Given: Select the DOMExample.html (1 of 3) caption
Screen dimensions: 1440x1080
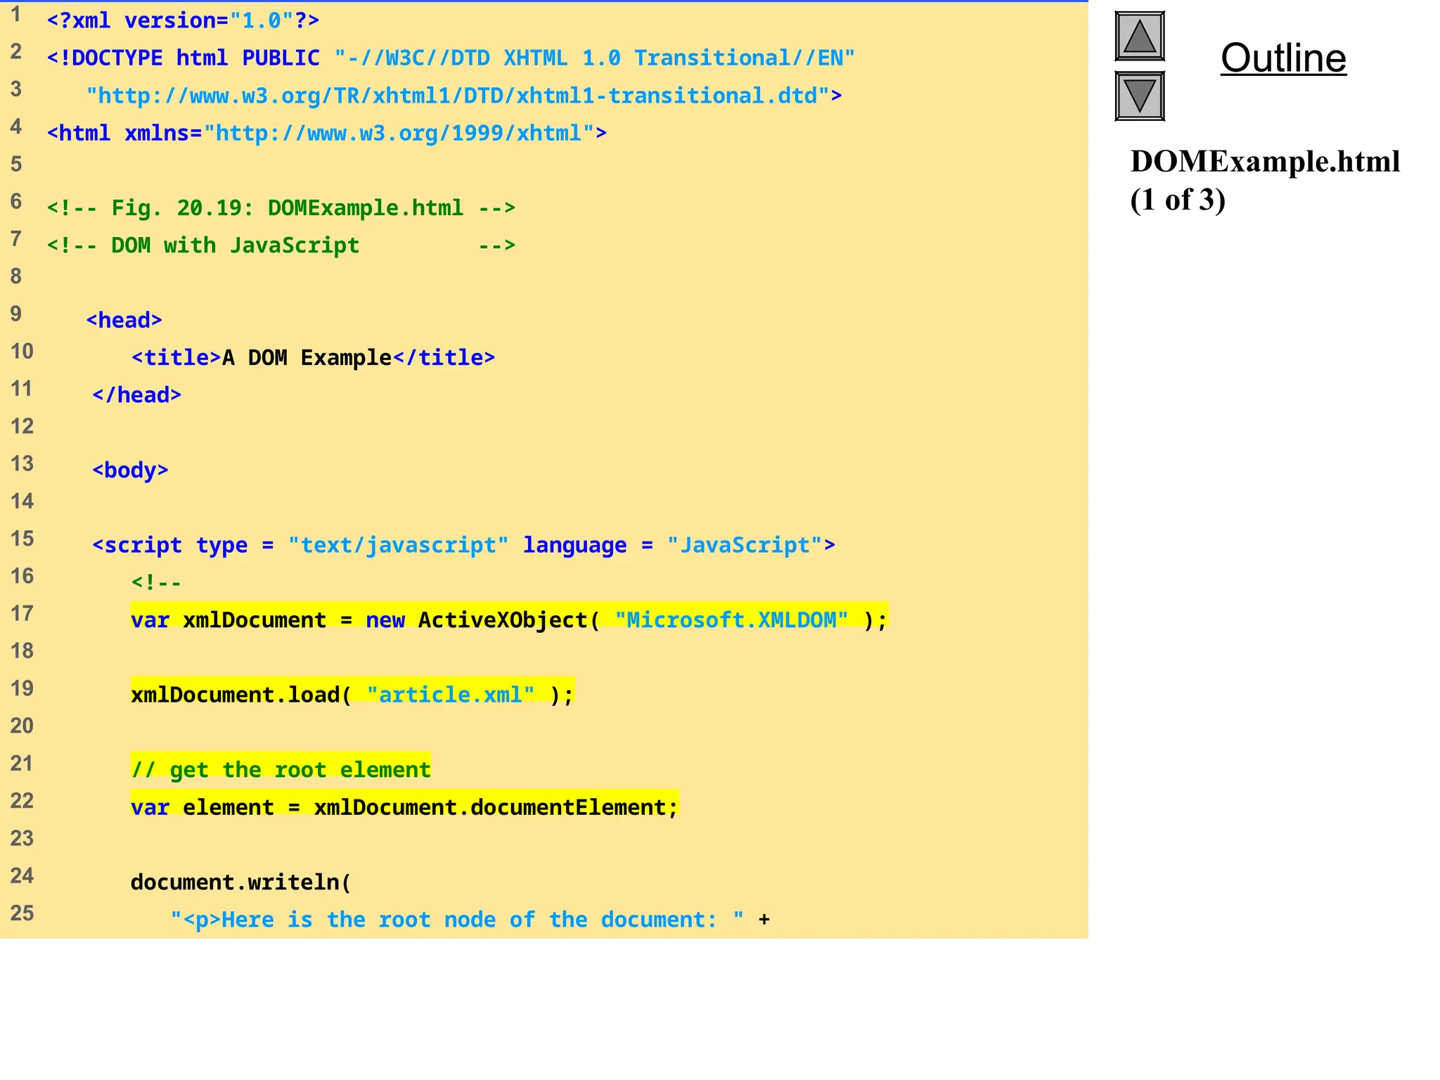Looking at the screenshot, I should [x=1265, y=181].
